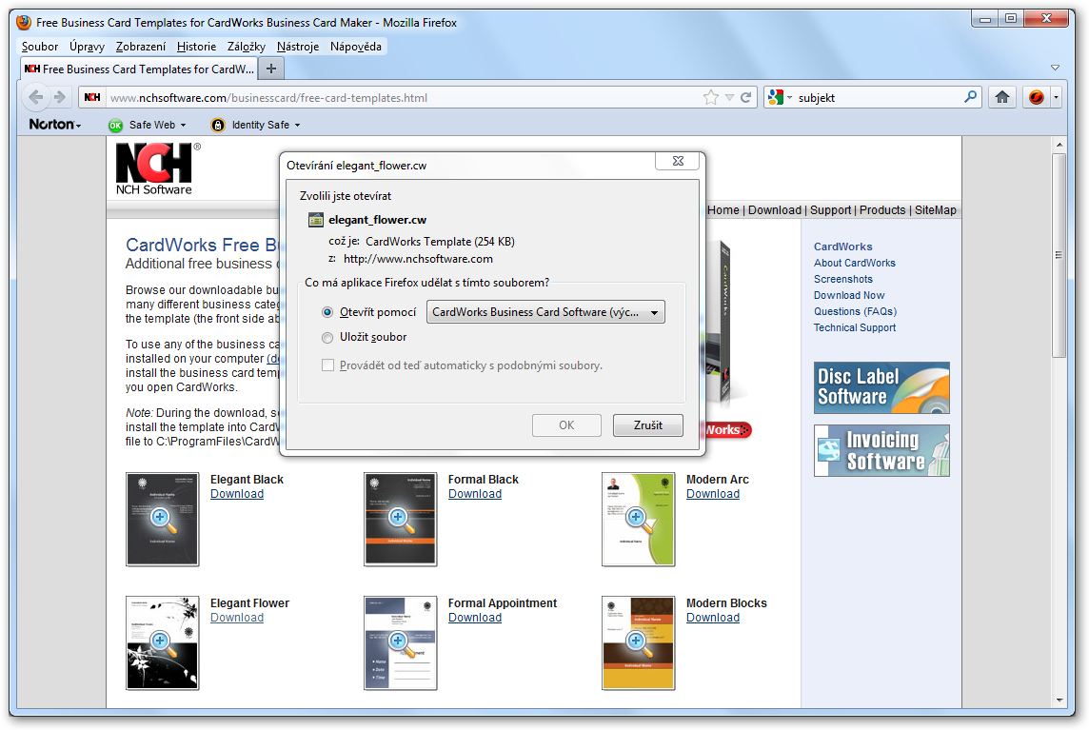Click the page vertical scrollbar thumb
The height and width of the screenshot is (730, 1089).
click(x=1059, y=255)
